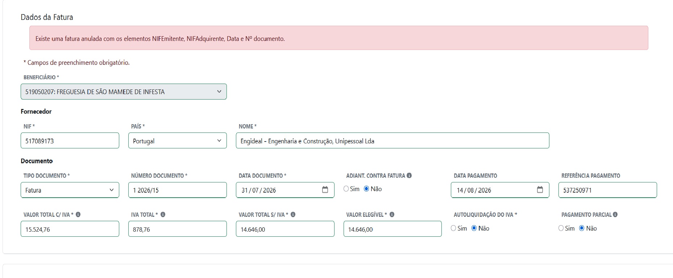
Task: Open the Data Documento calendar picker icon
Action: point(325,190)
